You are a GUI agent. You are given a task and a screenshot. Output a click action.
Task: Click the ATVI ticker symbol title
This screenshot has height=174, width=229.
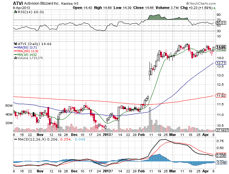pos(18,3)
